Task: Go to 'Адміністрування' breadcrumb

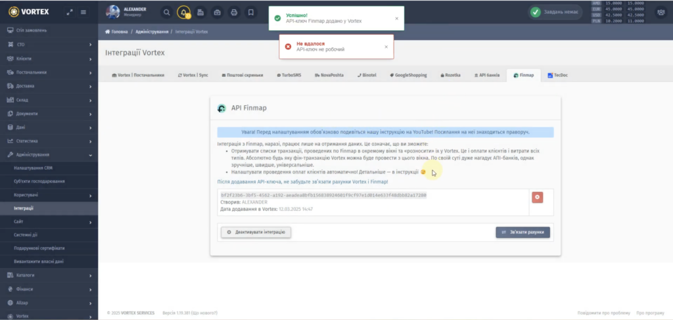Action: click(x=152, y=32)
